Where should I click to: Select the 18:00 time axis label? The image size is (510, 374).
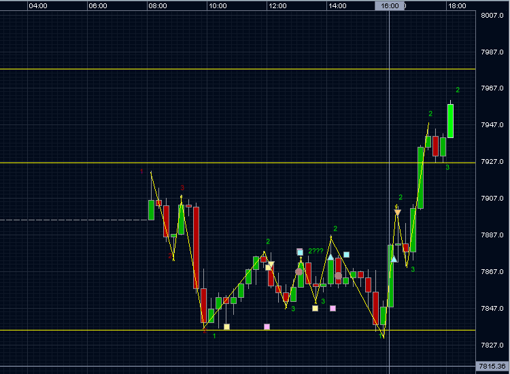click(457, 6)
